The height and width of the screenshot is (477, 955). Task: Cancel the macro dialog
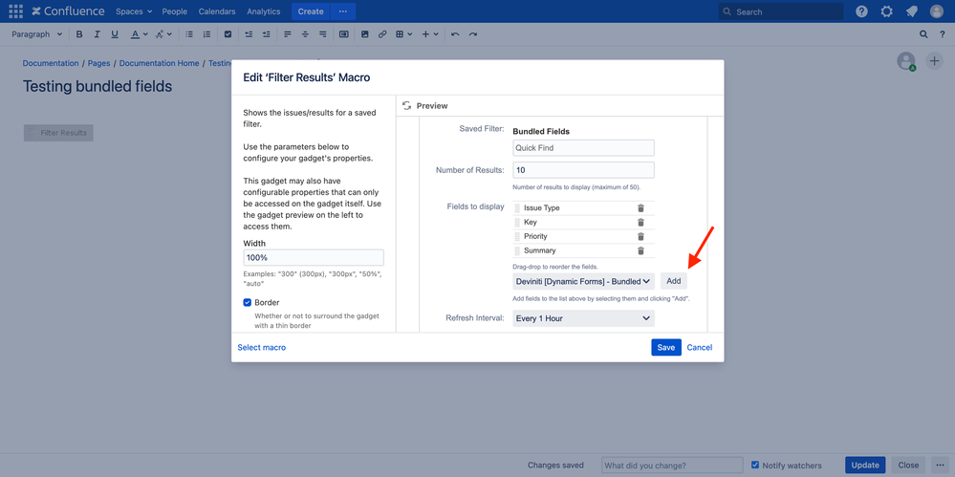coord(699,347)
